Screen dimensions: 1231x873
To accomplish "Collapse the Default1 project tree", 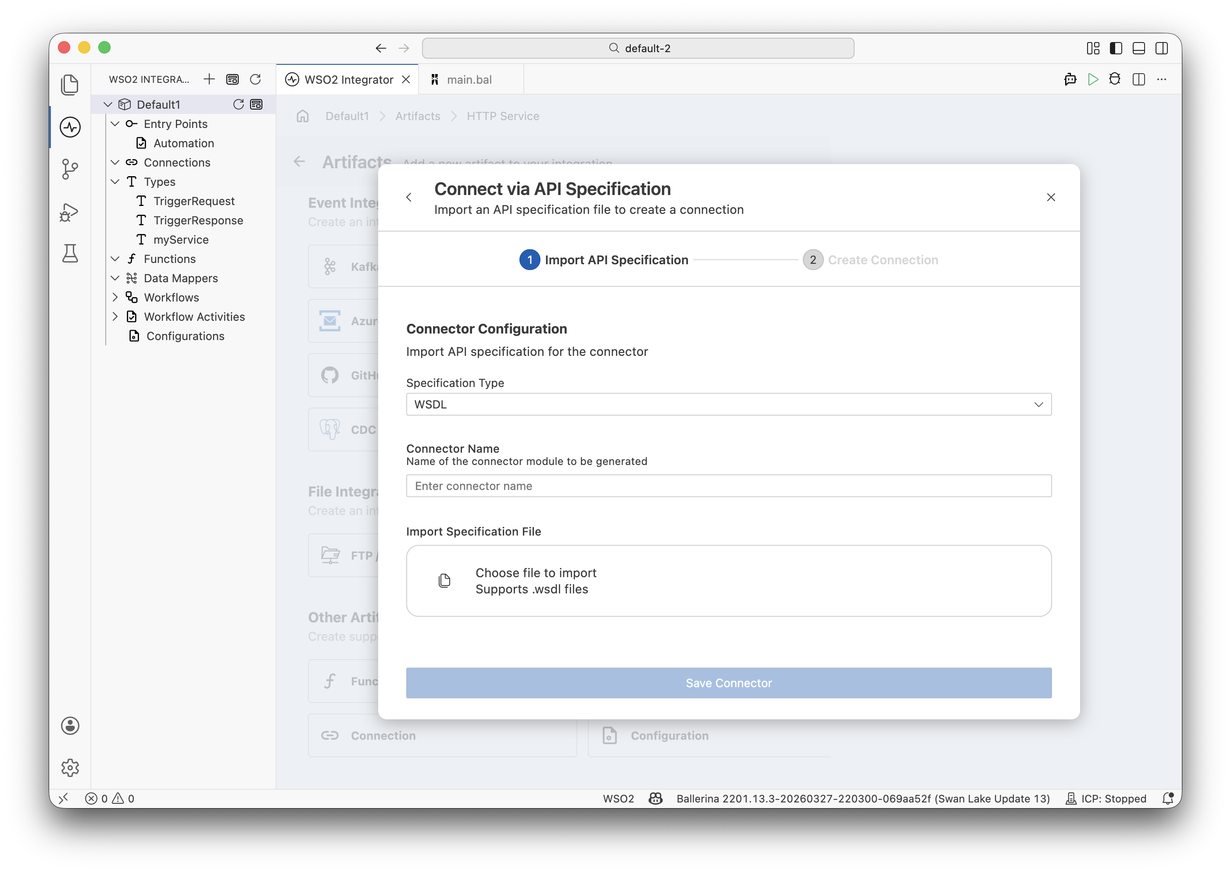I will 108,104.
